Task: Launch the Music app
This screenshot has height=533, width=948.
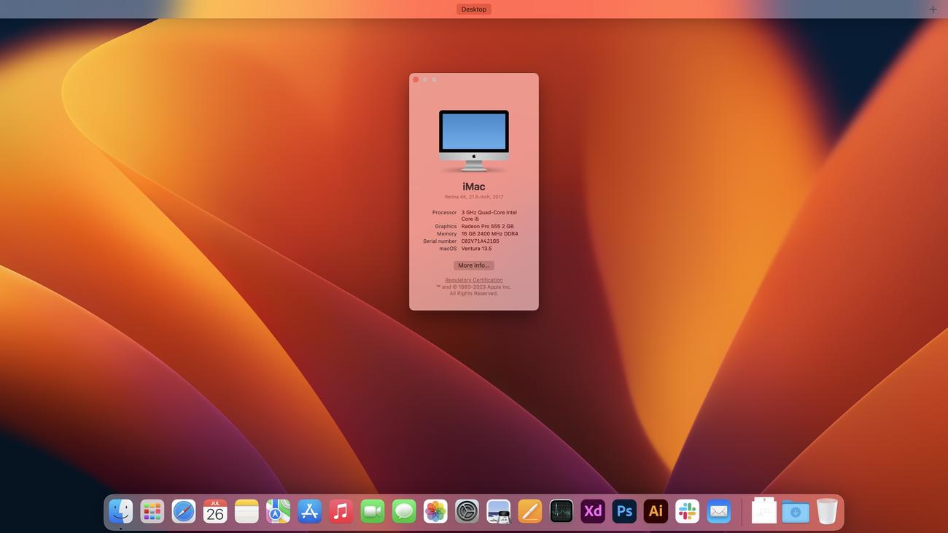Action: 341,511
